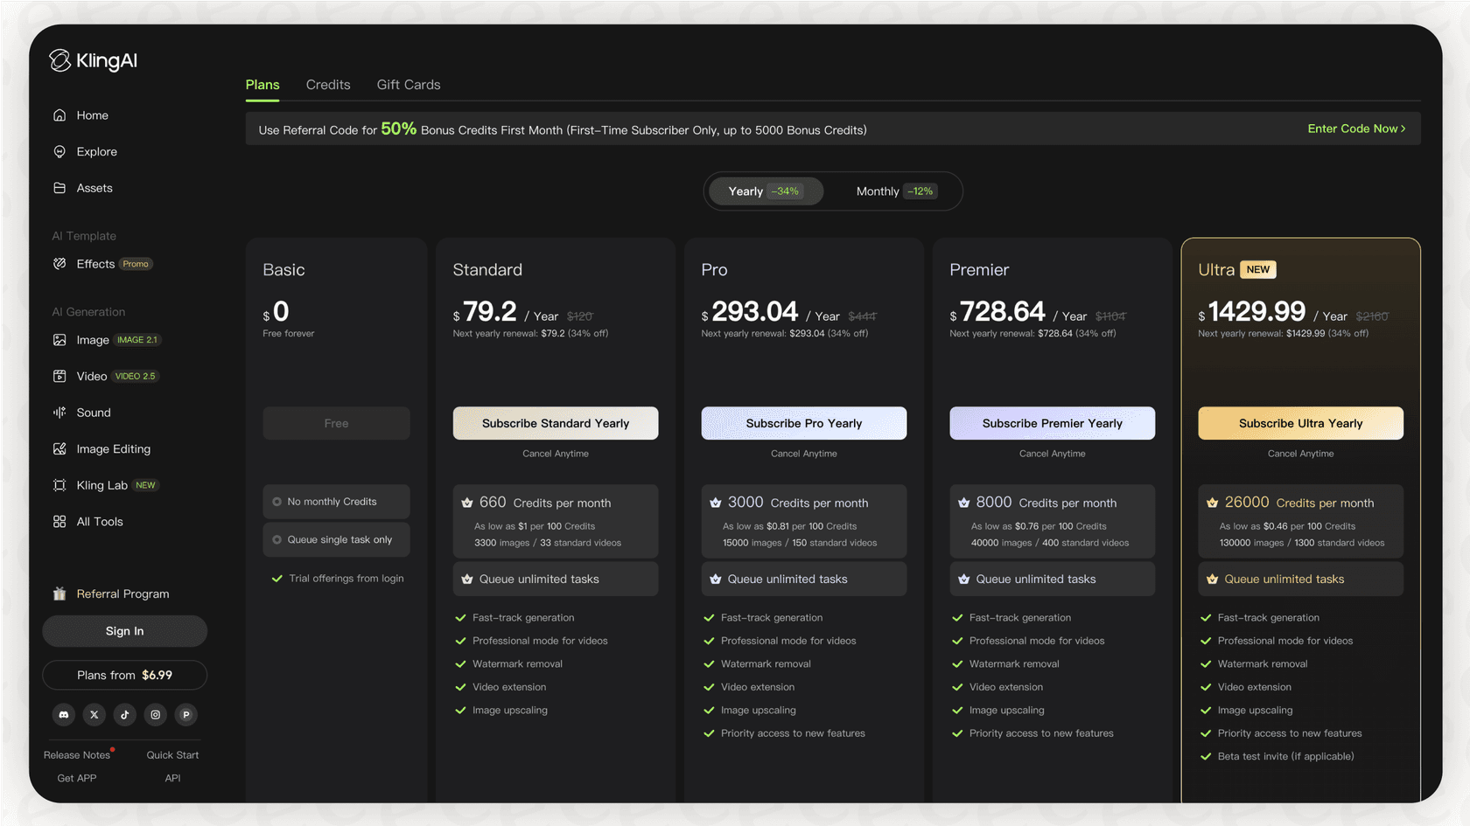This screenshot has width=1470, height=826.
Task: Expand the Enter Code Now referral banner
Action: 1355,128
